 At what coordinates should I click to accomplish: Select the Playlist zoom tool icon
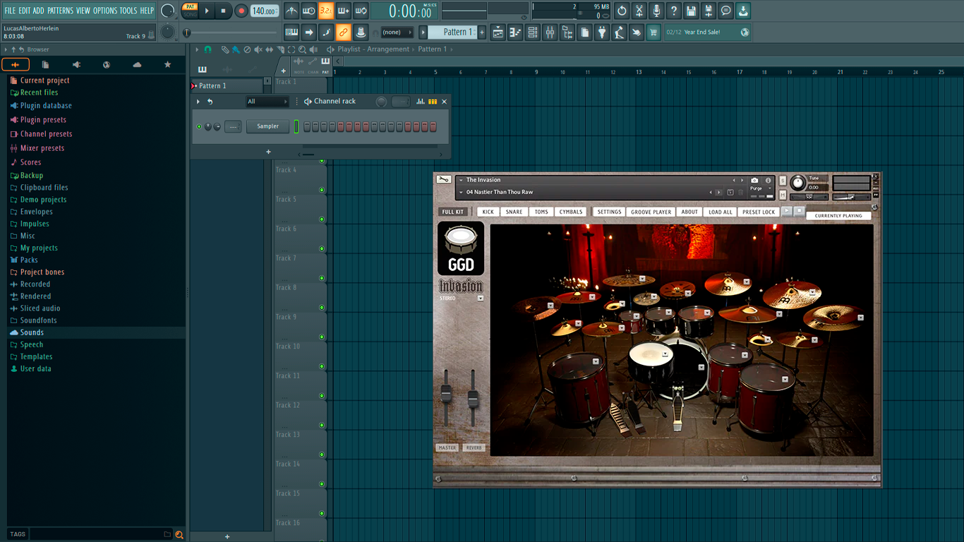click(302, 49)
